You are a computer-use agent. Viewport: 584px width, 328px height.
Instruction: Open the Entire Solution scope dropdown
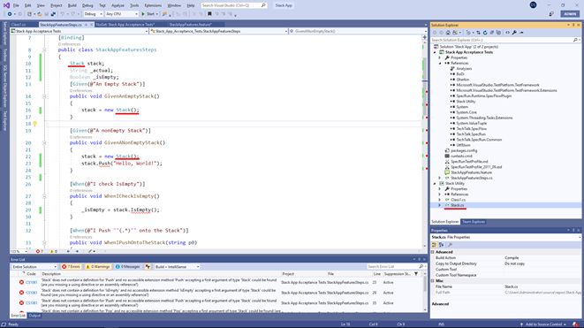(x=34, y=266)
